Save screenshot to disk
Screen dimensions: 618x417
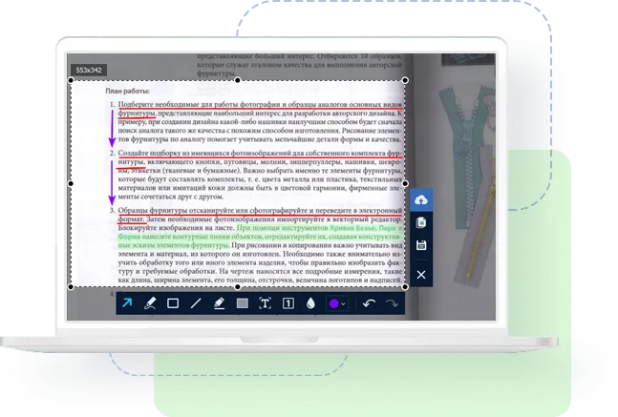click(x=421, y=246)
